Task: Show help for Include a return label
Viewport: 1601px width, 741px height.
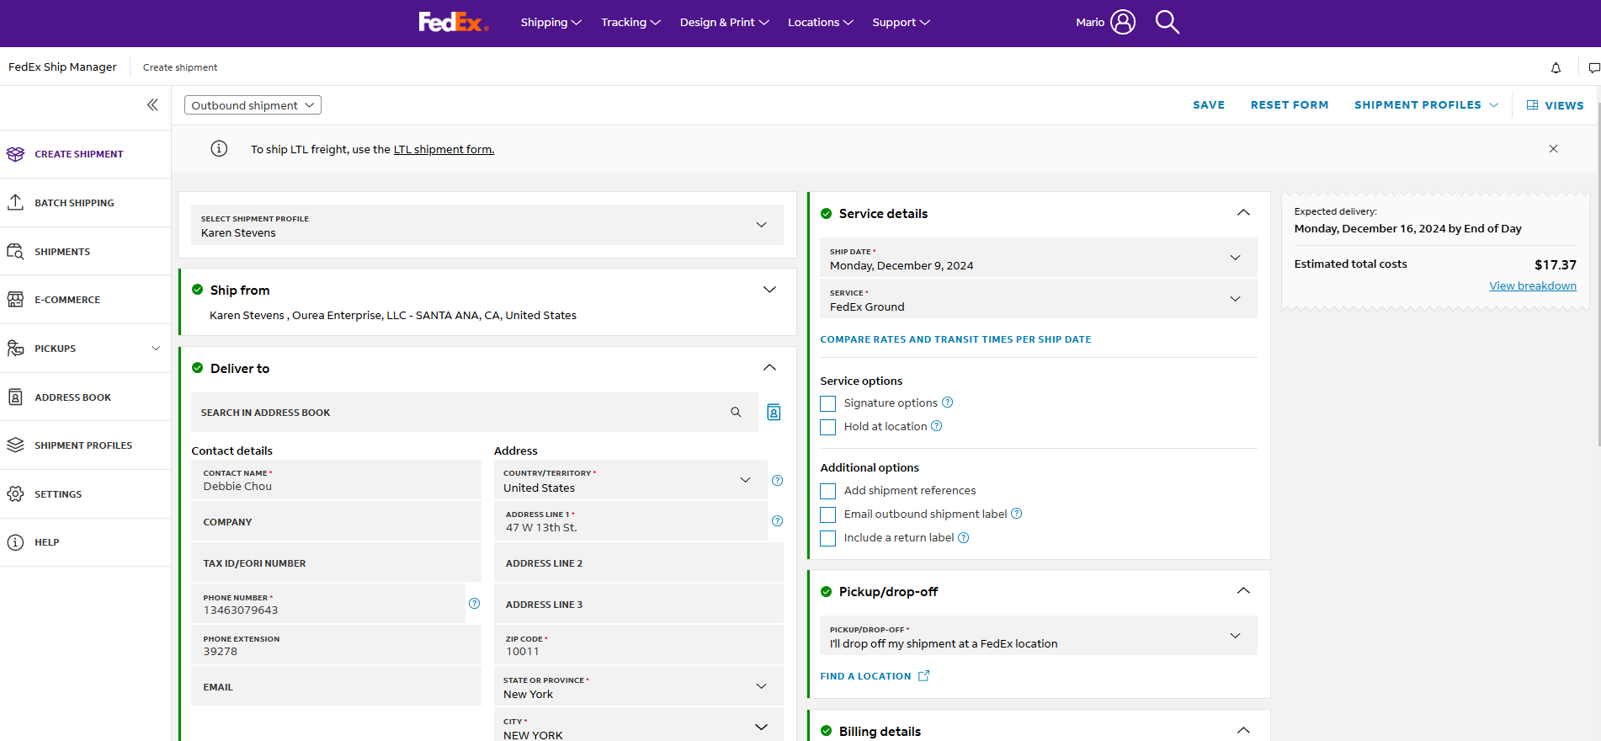Action: (964, 537)
